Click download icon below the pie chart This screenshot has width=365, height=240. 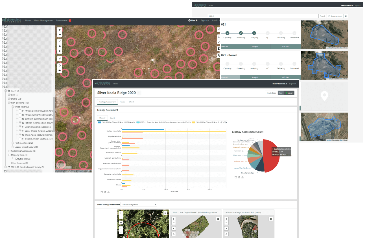[x=242, y=177]
